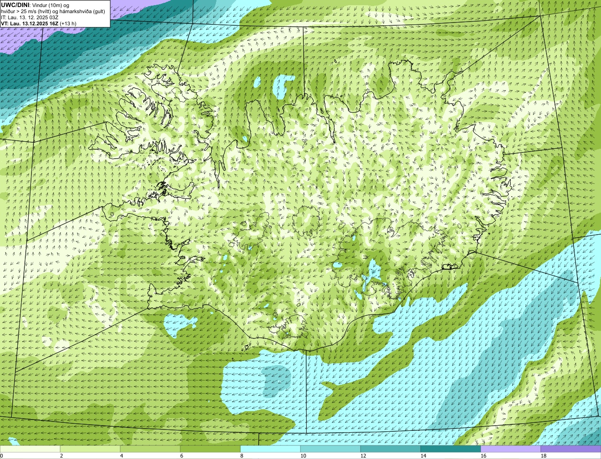Click the scale label "6"
601x459 pixels.
[x=182, y=456]
